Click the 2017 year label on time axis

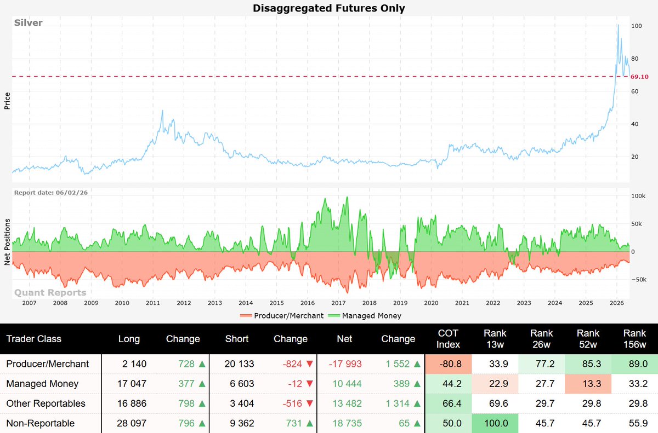(338, 303)
